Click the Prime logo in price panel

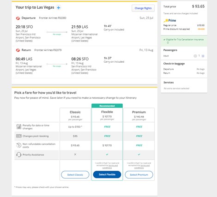(170, 20)
